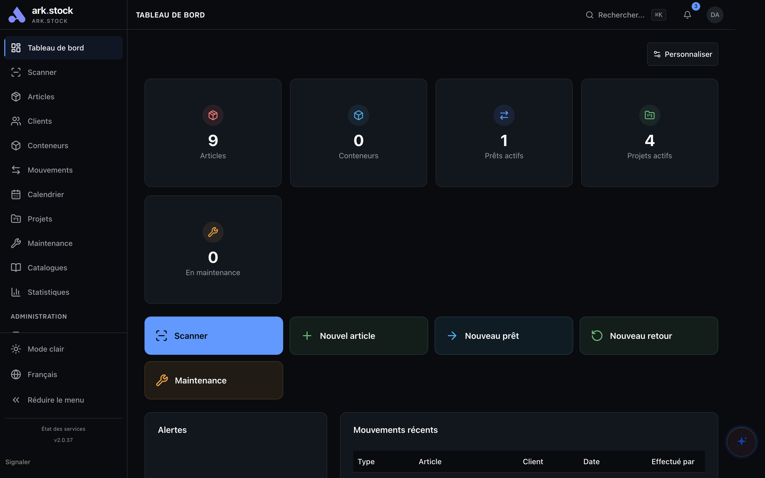The width and height of the screenshot is (765, 478).
Task: Click the green folder icon on Projets actifs
Action: pos(650,115)
